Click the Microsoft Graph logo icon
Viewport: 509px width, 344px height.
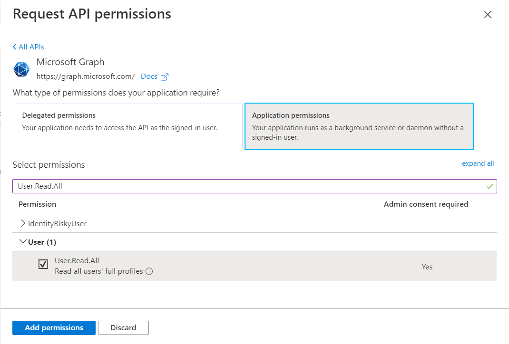pyautogui.click(x=21, y=69)
